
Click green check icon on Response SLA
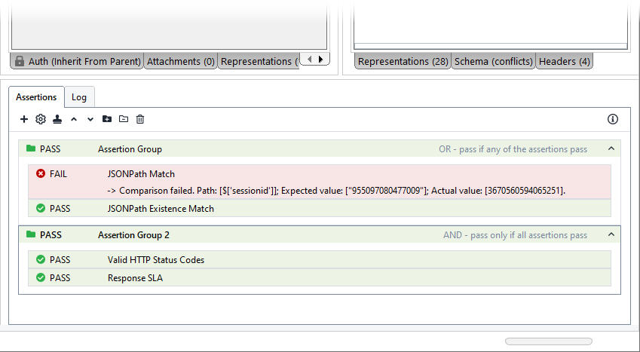41,277
